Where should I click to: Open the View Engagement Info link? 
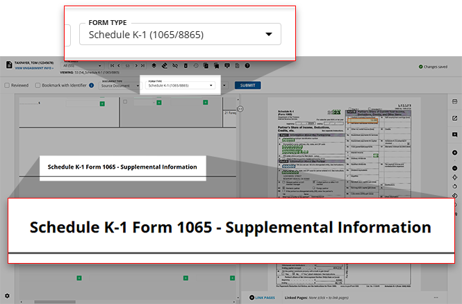pos(34,68)
